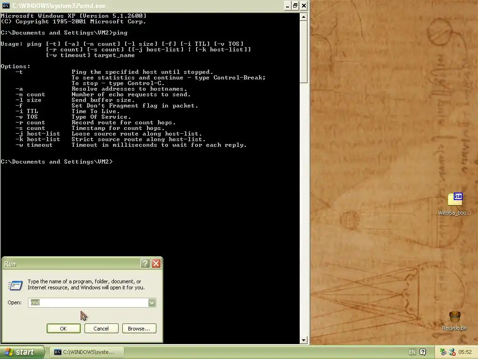478x359 pixels.
Task: Open the cmd.exe title bar system icon
Action: [x=6, y=6]
